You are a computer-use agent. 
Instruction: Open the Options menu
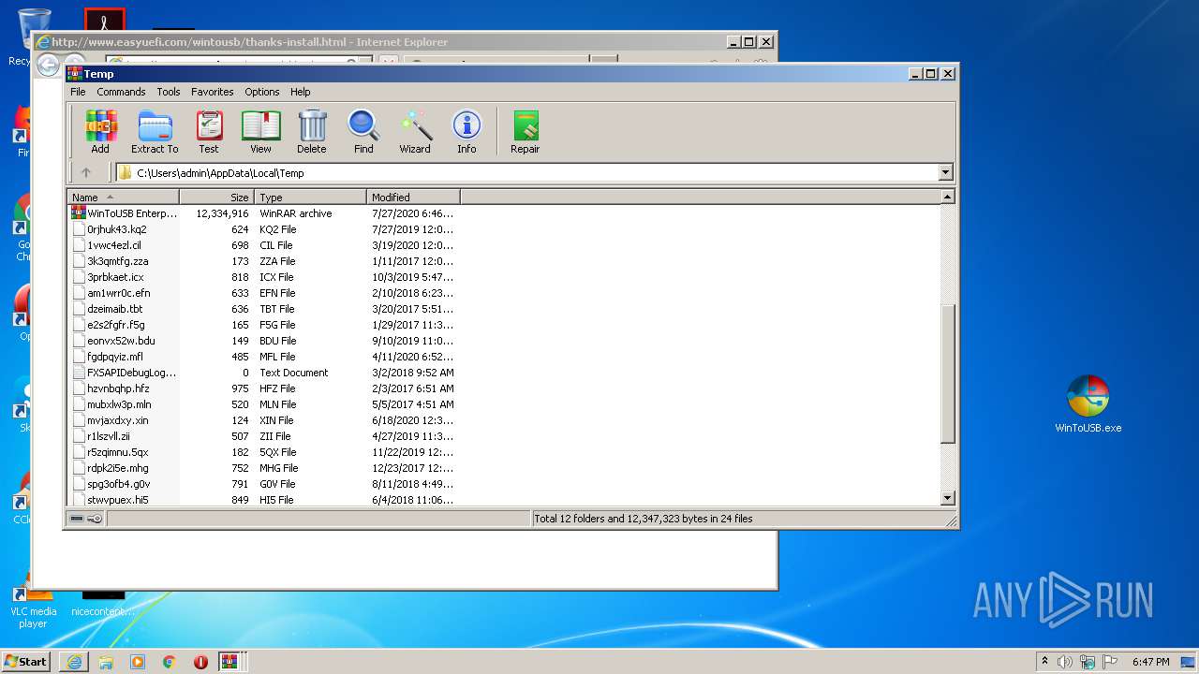(262, 92)
